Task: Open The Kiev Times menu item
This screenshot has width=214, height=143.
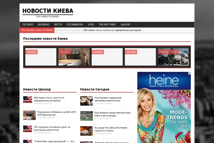Action: 107,25
